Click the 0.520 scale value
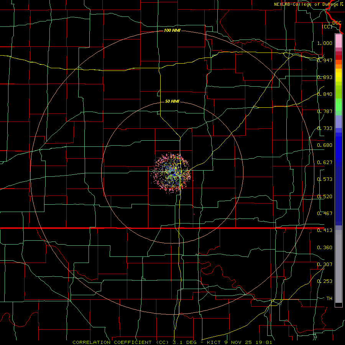Image resolution: width=345 pixels, height=345 pixels. pyautogui.click(x=325, y=197)
